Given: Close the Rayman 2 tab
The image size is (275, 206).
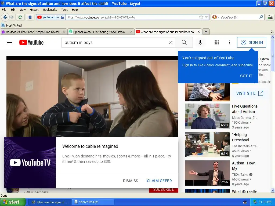Looking at the screenshot, I should tap(64, 32).
